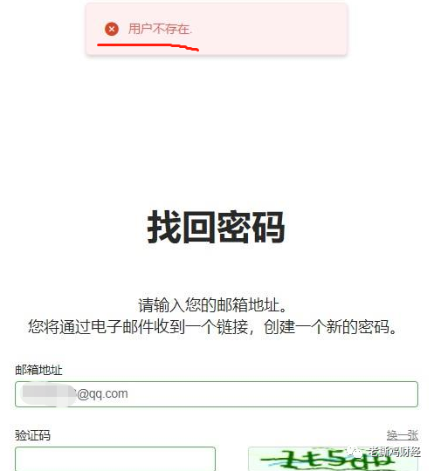Click the WeChat logo watermark icon
The image size is (434, 471).
click(x=355, y=452)
